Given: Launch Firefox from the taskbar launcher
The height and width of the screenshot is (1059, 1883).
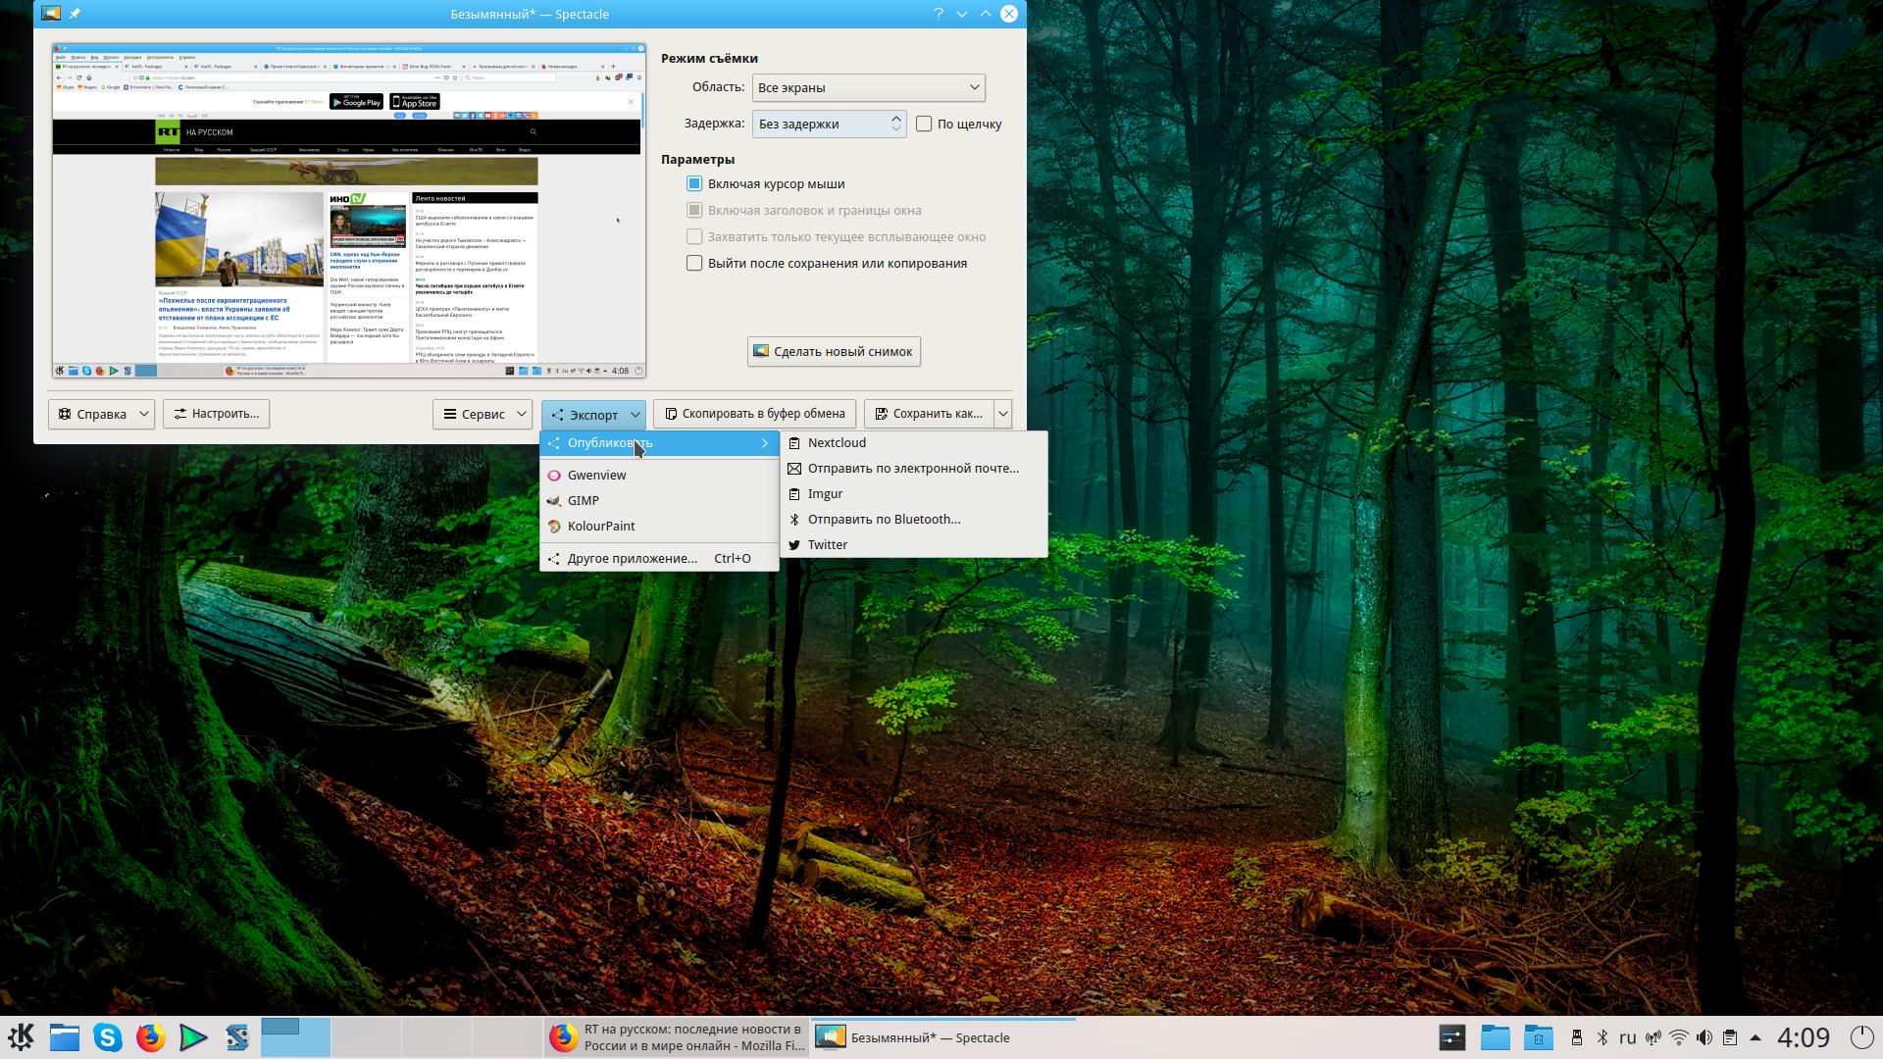Looking at the screenshot, I should coord(150,1037).
